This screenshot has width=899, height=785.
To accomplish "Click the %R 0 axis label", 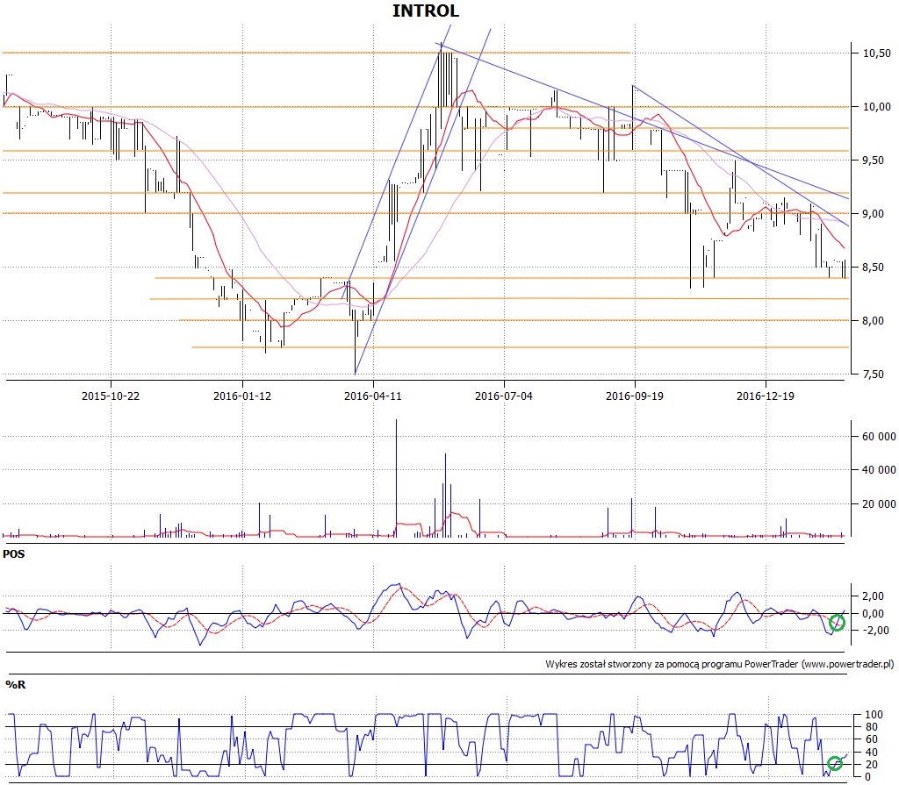I will [868, 778].
